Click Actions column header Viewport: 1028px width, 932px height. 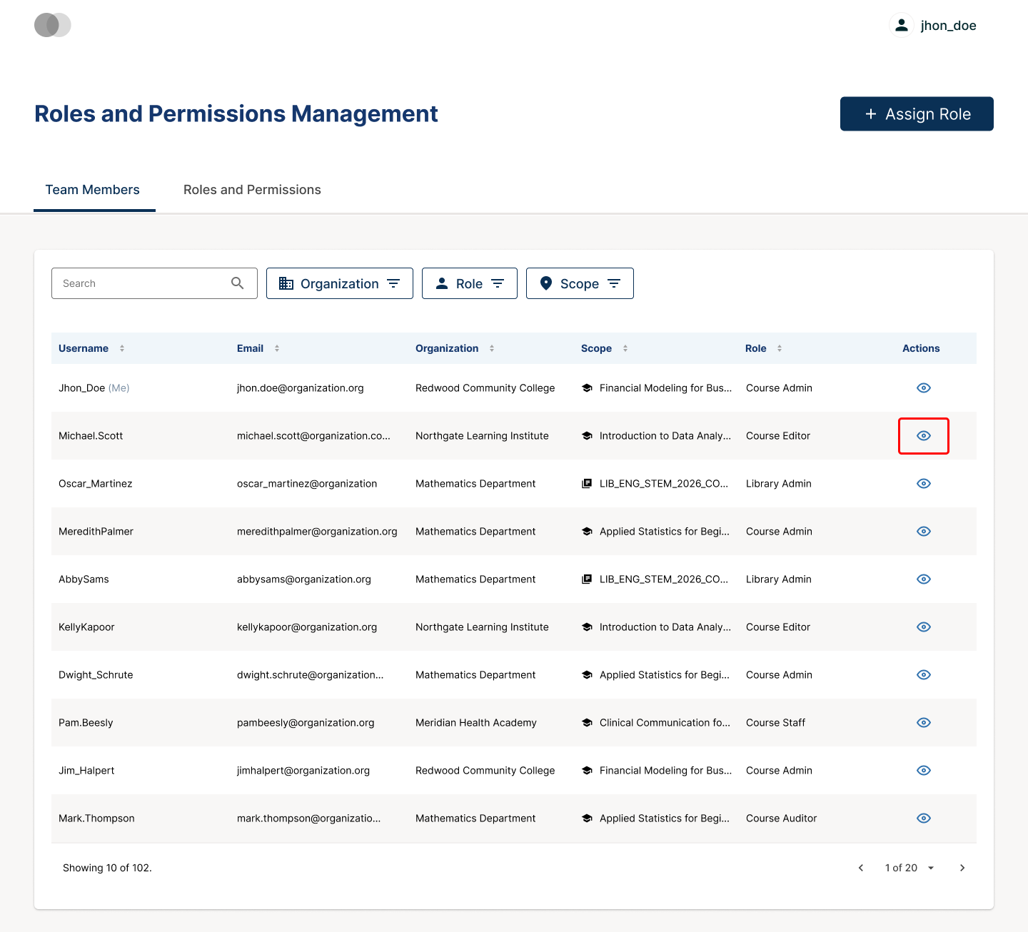pyautogui.click(x=921, y=348)
